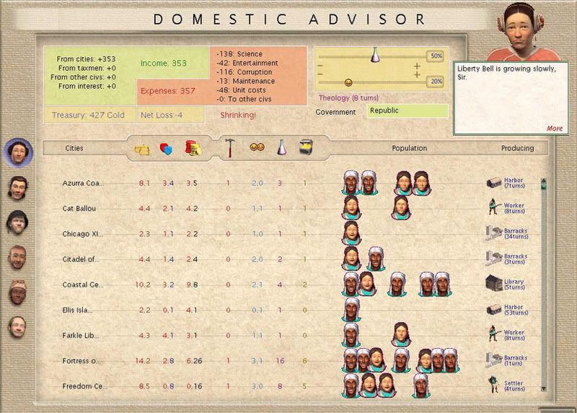Screen dimensions: 577x413
Task: Select the Fortress o... city name
Action: point(82,361)
